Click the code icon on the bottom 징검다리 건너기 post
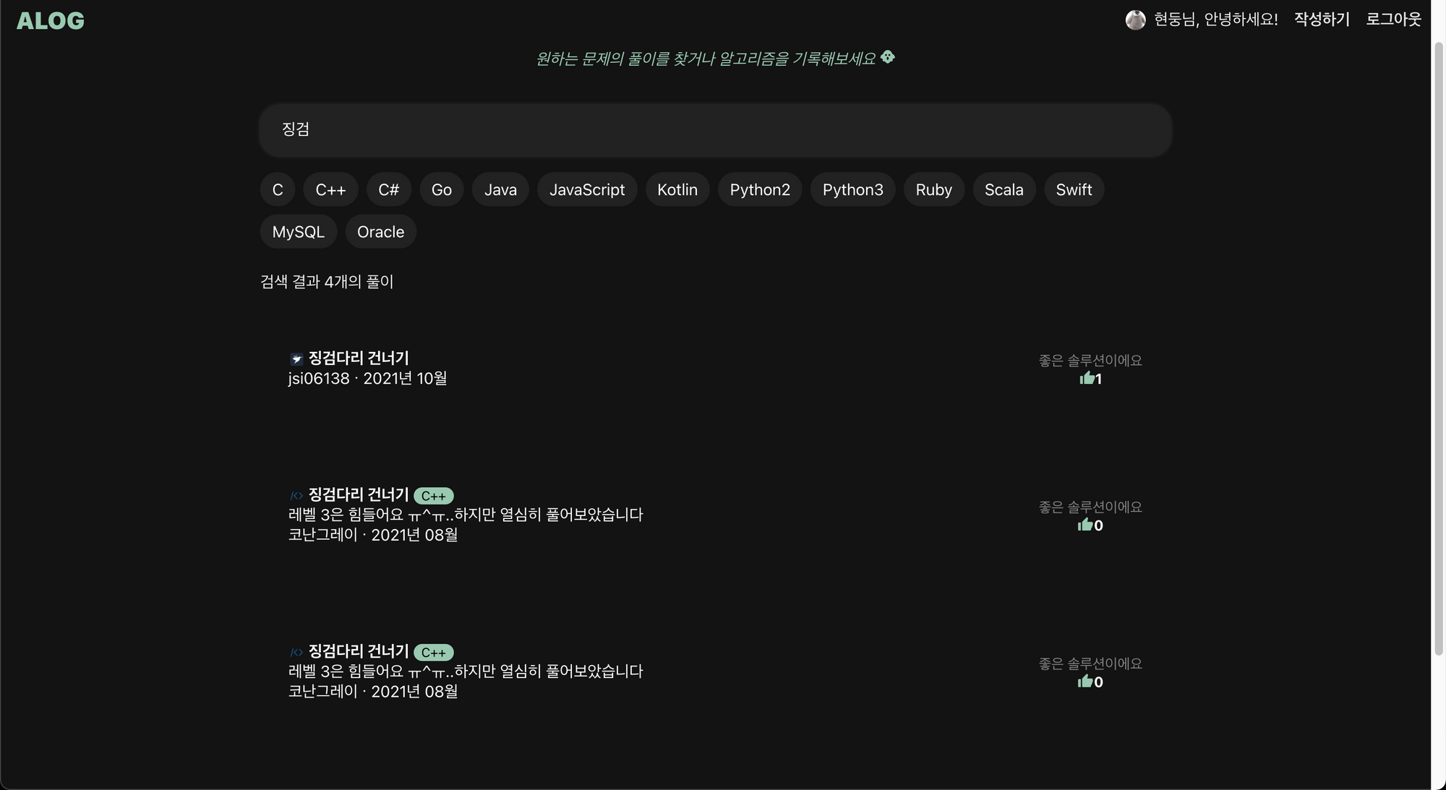The width and height of the screenshot is (1446, 790). 295,651
